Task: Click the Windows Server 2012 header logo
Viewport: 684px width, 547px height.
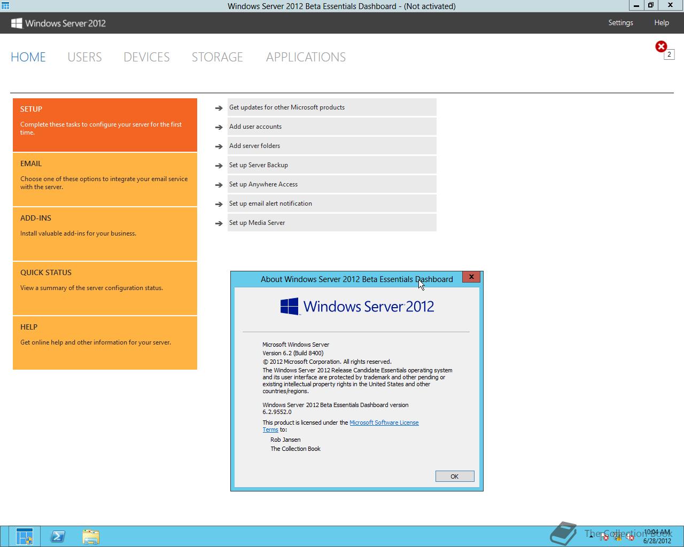Action: [x=59, y=23]
